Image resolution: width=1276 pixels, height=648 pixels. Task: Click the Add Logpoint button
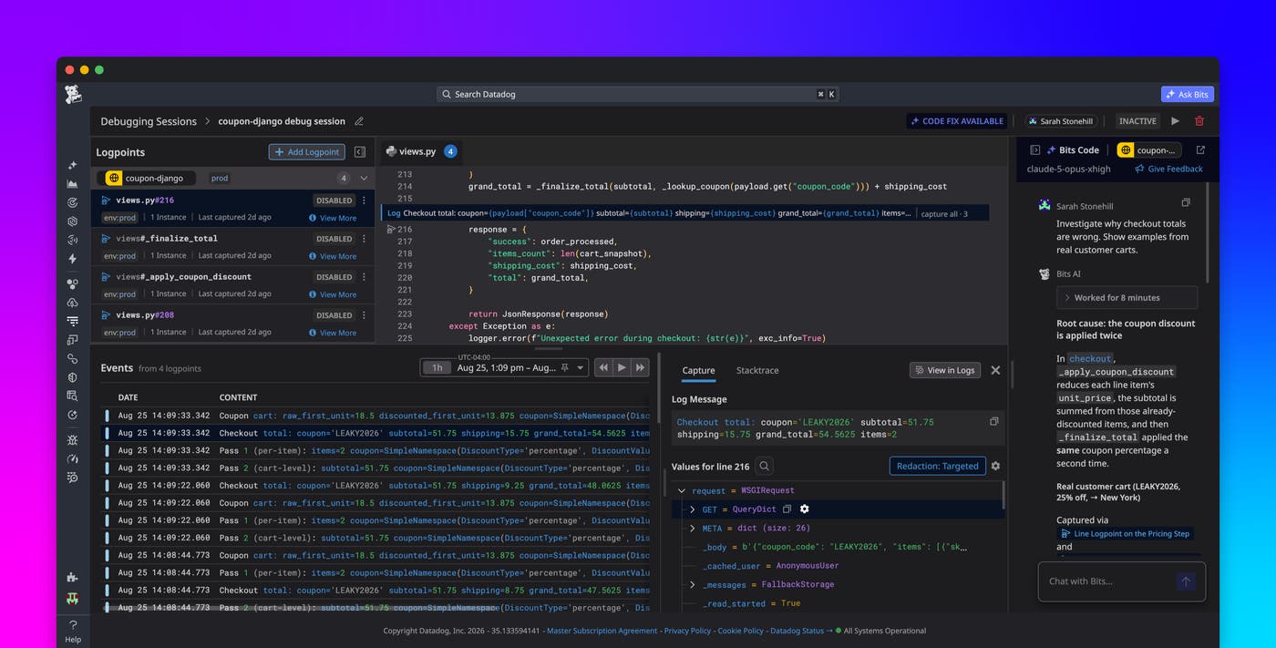tap(306, 152)
